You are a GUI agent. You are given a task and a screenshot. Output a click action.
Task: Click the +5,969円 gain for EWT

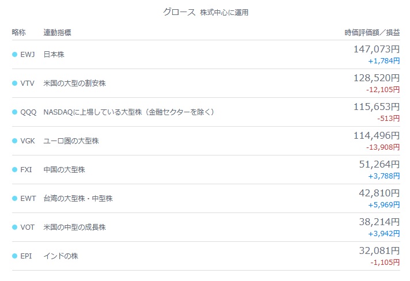[x=384, y=204]
